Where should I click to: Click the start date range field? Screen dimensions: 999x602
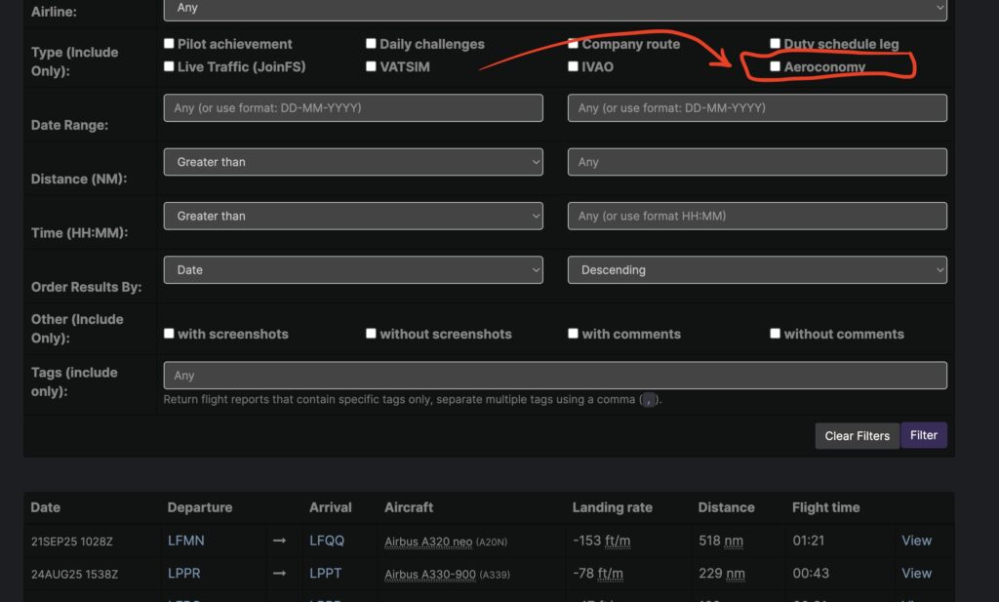(x=353, y=108)
